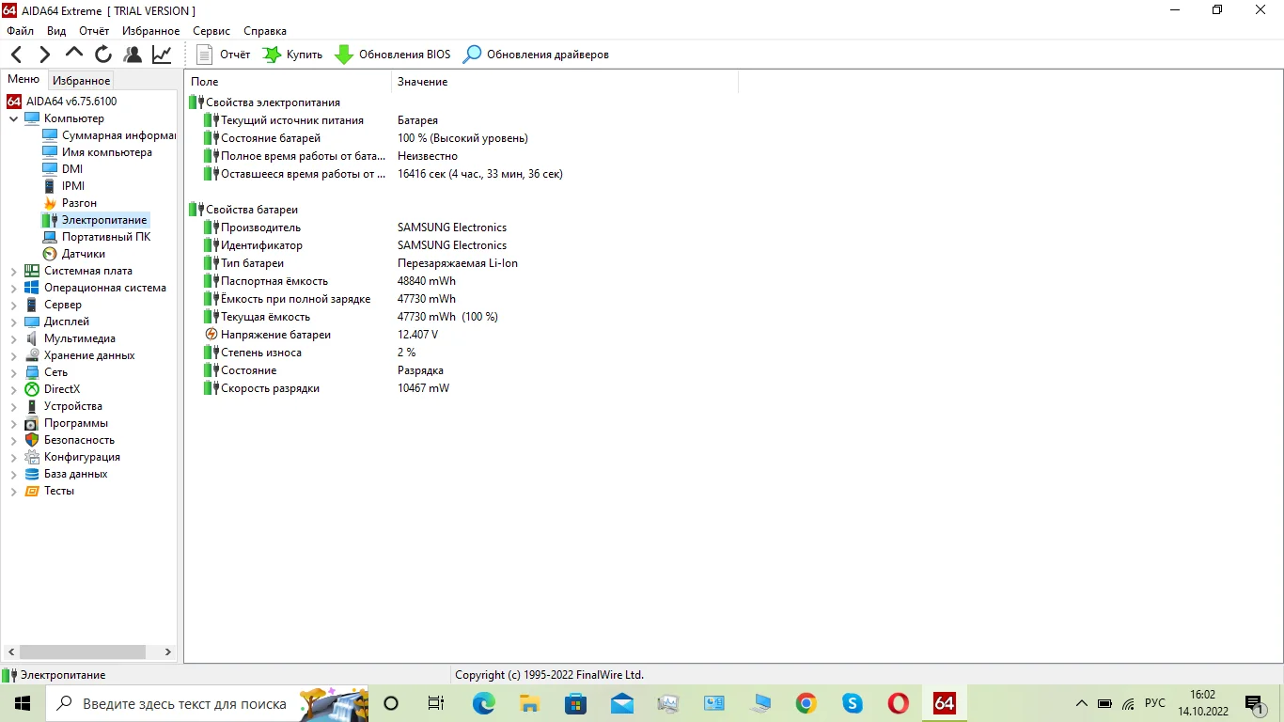
Task: Click the Значение column header
Action: pyautogui.click(x=565, y=82)
